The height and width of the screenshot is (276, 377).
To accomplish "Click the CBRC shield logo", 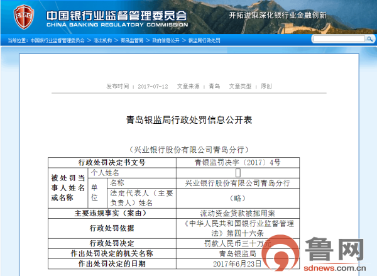I will [x=24, y=17].
